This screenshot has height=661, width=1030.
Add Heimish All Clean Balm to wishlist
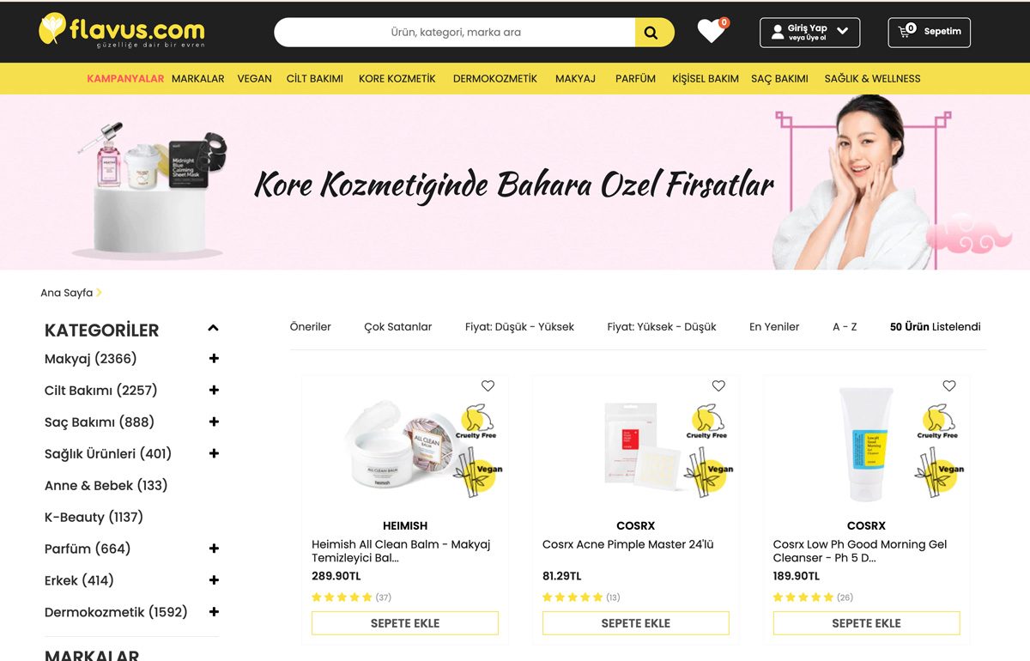click(x=488, y=386)
